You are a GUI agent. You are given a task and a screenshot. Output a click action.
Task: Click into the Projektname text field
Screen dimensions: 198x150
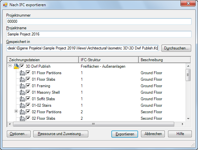coord(99,34)
